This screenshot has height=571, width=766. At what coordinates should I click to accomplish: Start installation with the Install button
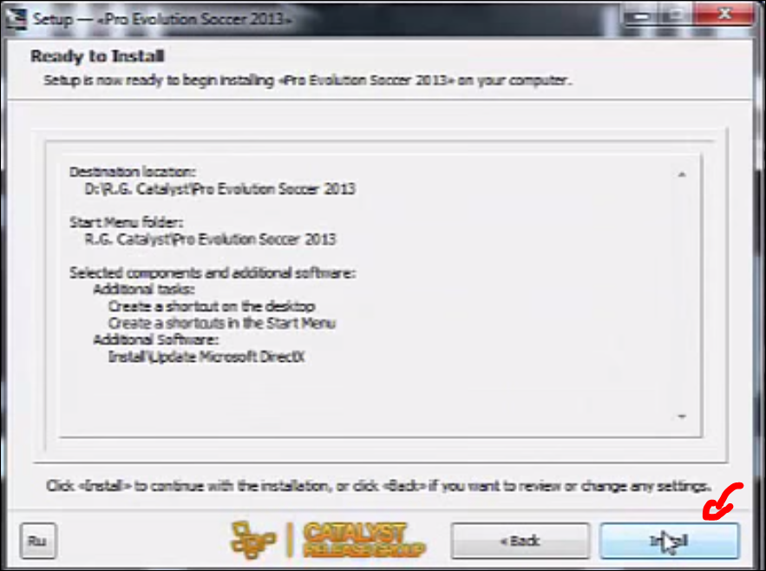[x=669, y=541]
